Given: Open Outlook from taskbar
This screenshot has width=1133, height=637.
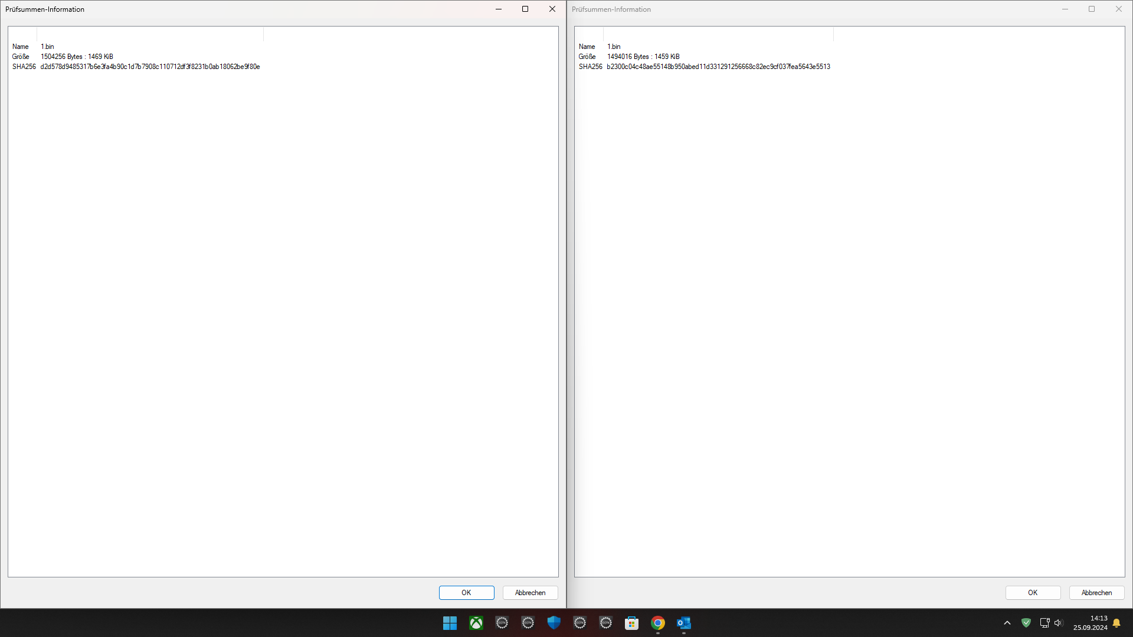Looking at the screenshot, I should tap(683, 623).
